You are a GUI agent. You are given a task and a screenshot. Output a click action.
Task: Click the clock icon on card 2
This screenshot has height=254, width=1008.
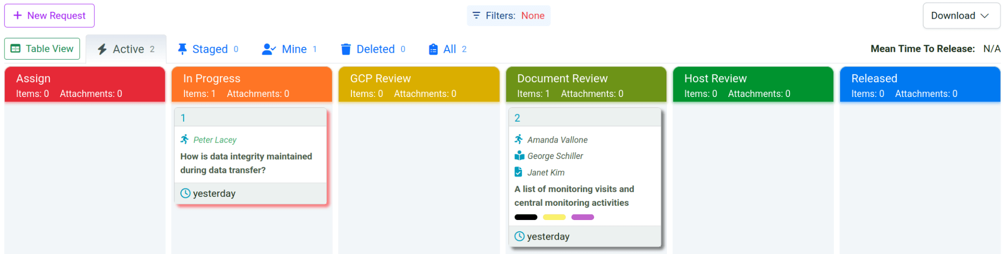519,236
